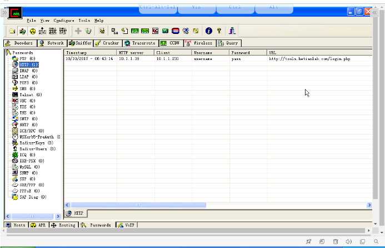Open the Hosts bottom tab

pyautogui.click(x=16, y=225)
